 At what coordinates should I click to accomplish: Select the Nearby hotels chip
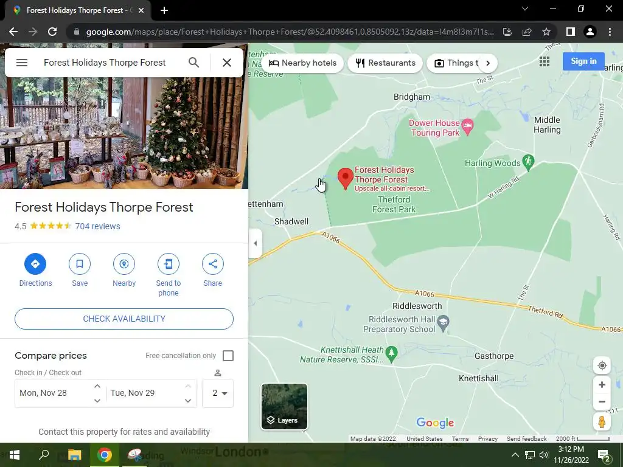point(302,63)
